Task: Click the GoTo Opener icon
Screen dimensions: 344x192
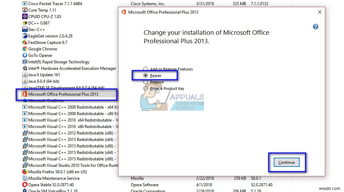Action: [x=25, y=55]
